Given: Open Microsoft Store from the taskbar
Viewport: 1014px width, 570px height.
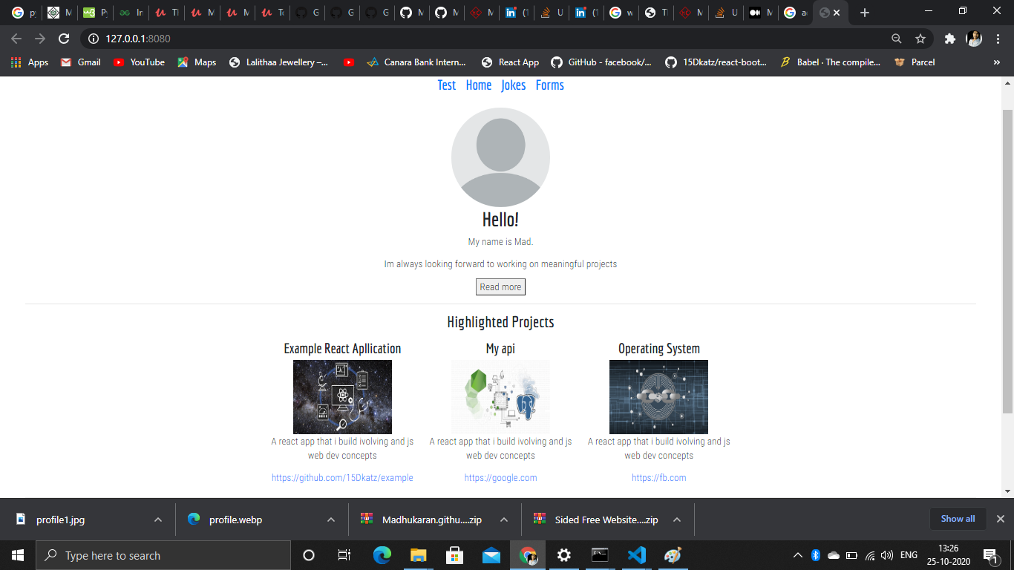Looking at the screenshot, I should click(454, 555).
